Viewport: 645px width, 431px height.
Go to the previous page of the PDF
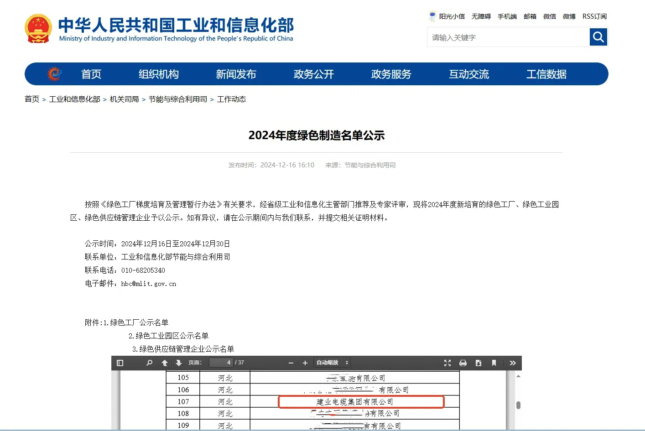pyautogui.click(x=165, y=363)
